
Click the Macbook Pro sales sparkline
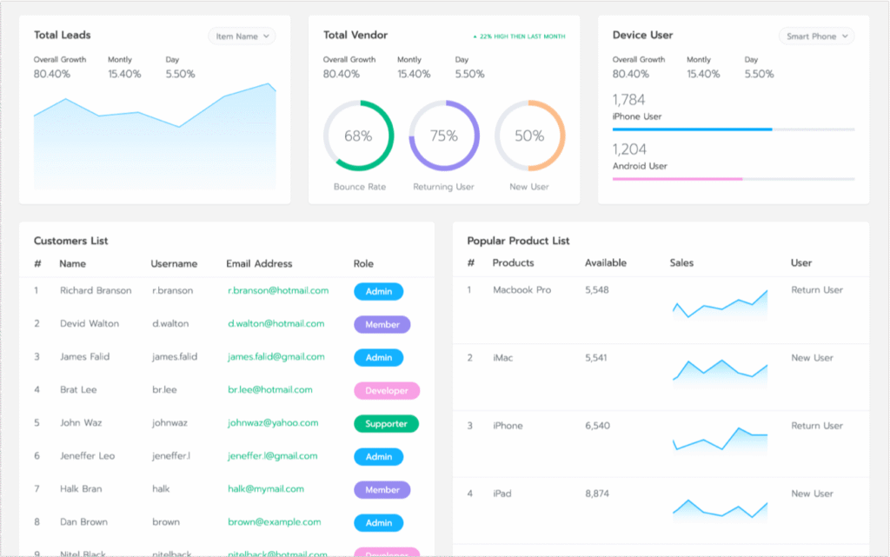(720, 305)
